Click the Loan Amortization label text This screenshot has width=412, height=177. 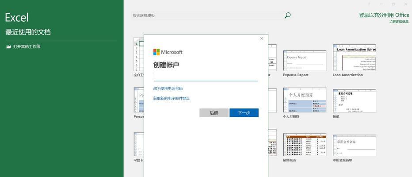[347, 75]
